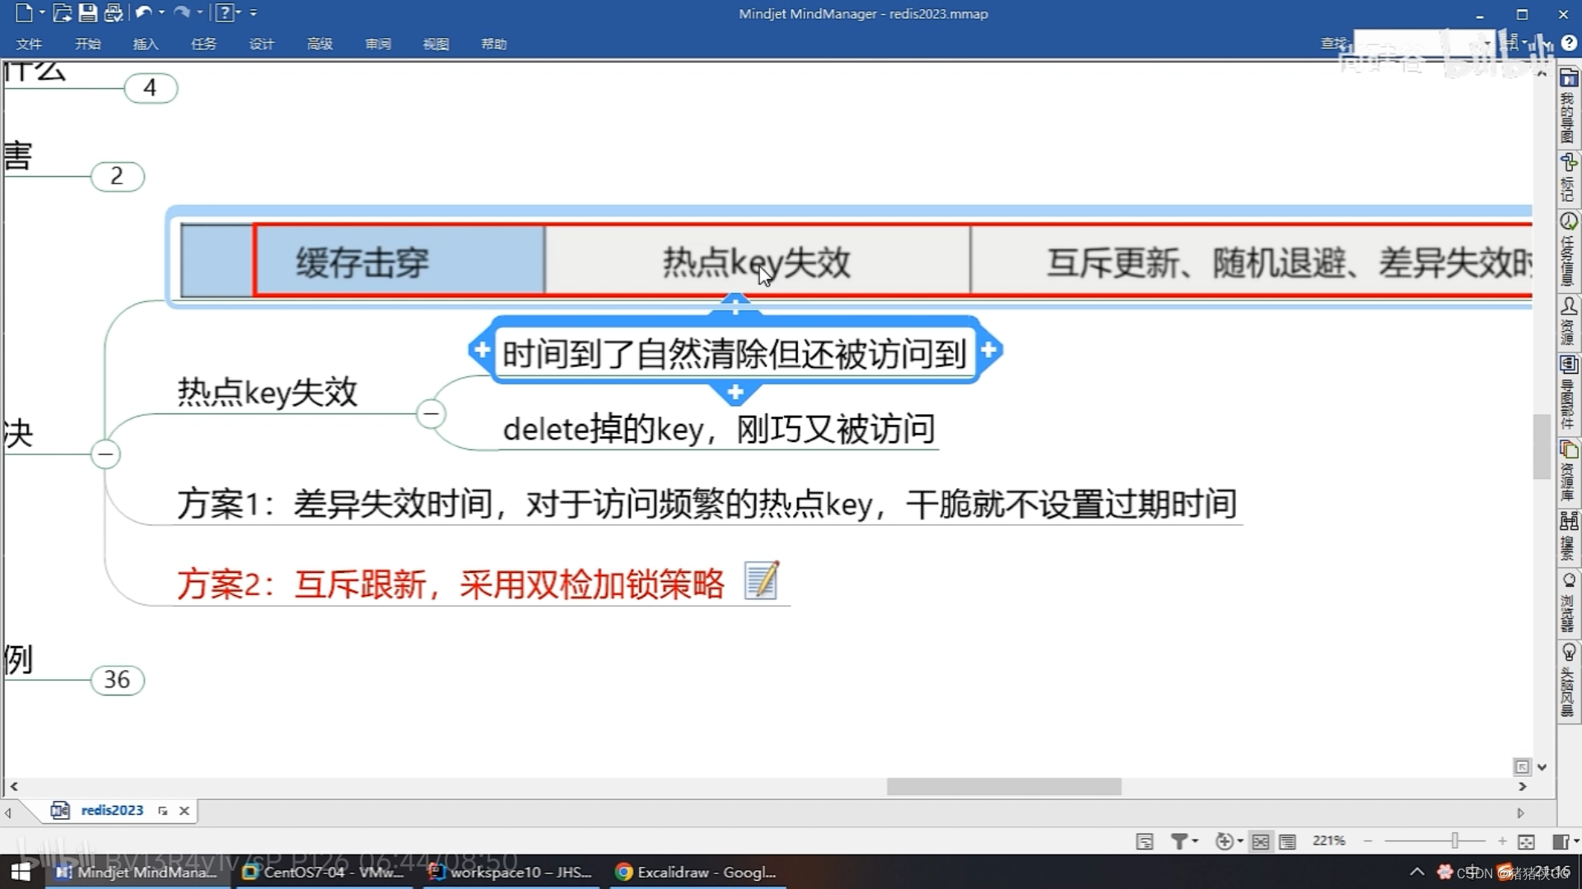Viewport: 1582px width, 889px height.
Task: Open the New document dropdown arrow
Action: pyautogui.click(x=41, y=13)
